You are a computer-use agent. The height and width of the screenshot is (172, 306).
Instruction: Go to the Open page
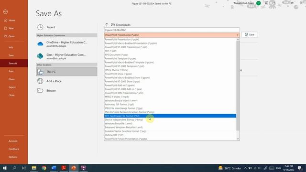point(11,36)
